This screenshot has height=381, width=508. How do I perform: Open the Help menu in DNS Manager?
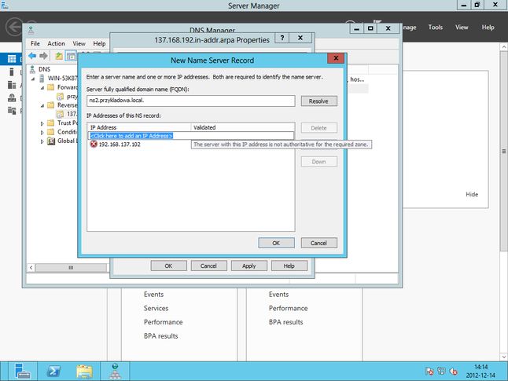[99, 43]
